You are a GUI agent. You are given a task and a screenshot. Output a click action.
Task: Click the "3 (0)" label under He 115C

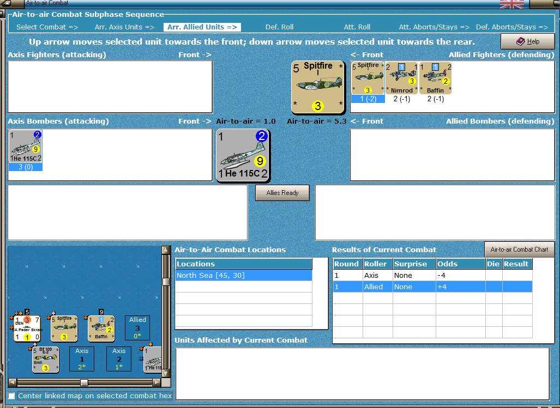coord(26,167)
